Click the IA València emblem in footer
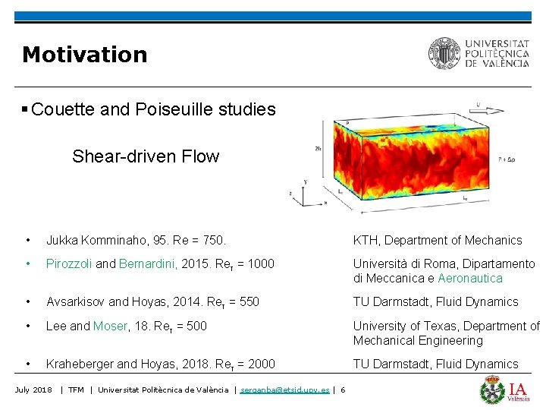This screenshot has height=410, width=546. (505, 389)
